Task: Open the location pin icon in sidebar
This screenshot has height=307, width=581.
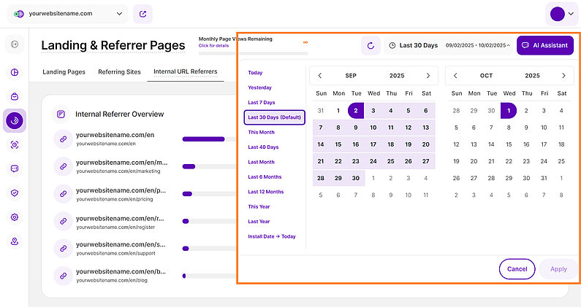Action: pos(15,241)
